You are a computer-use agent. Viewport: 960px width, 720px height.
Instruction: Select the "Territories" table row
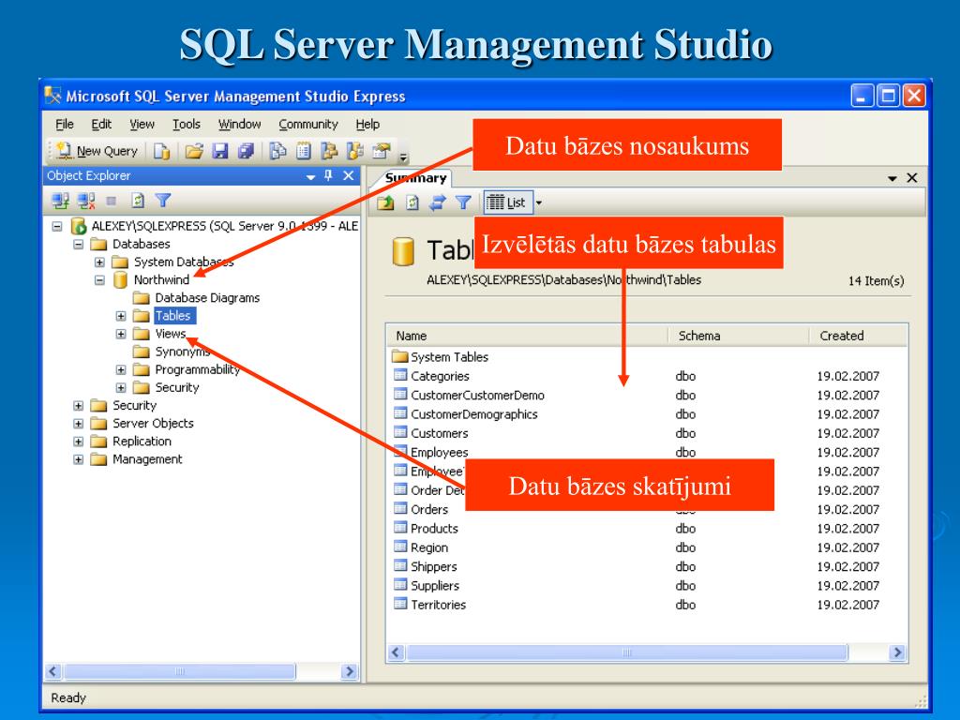tap(648, 605)
